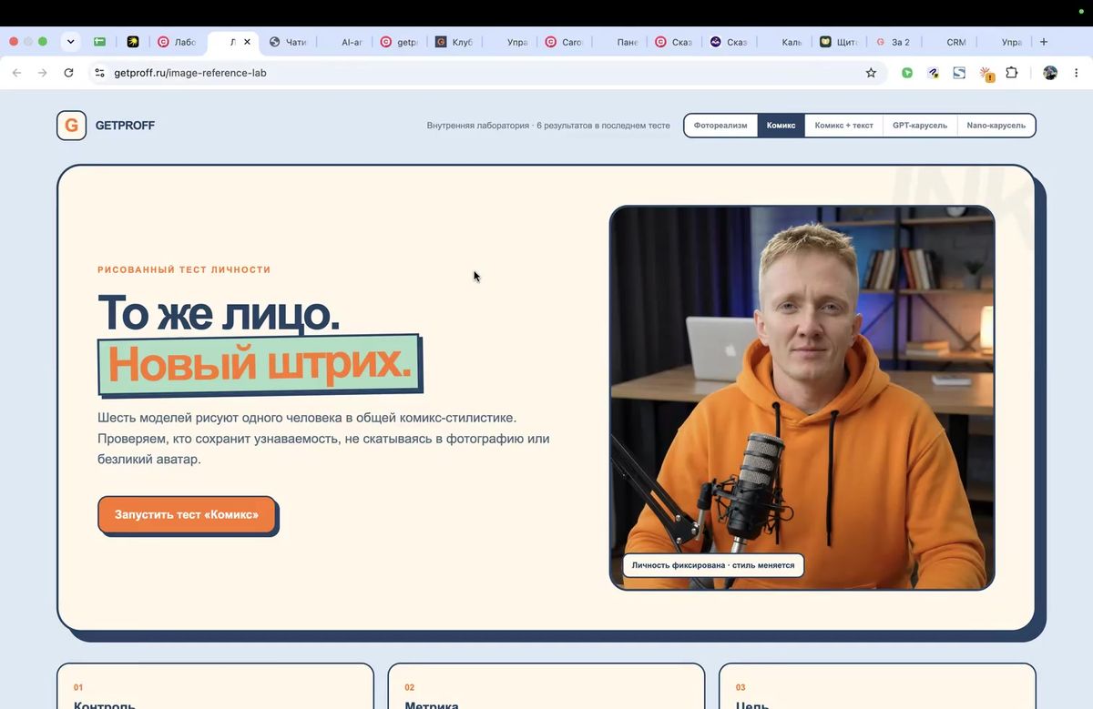This screenshot has height=709, width=1093.
Task: Click the reference photo of man in orange hoodie
Action: pyautogui.click(x=802, y=398)
